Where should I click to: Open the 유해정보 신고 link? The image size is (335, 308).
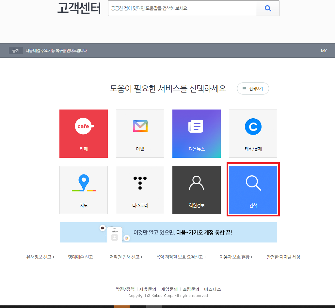coord(40,257)
